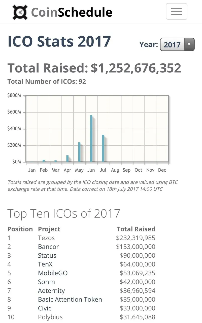Open the Basic Attention Token link

tap(70, 300)
